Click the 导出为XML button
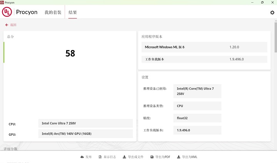The width and height of the screenshot is (277, 163). click(187, 157)
